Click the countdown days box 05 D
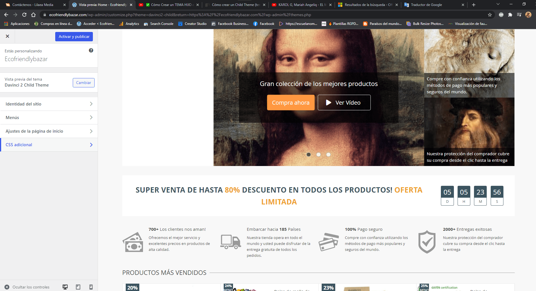Screen dimensions: 536x291 [447, 195]
